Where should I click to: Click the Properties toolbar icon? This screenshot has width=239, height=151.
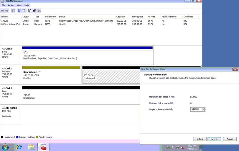[34, 11]
